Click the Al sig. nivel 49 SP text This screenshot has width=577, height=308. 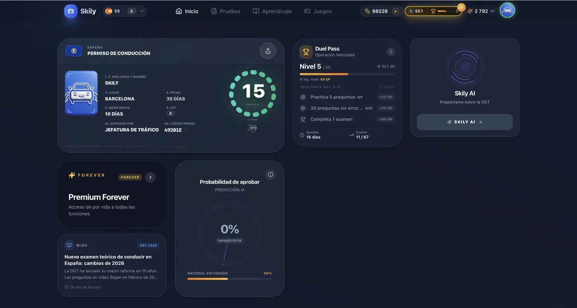315,79
